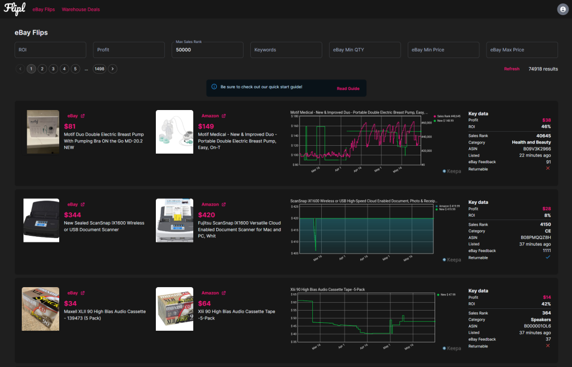Focus the Profit filter field

click(x=129, y=50)
